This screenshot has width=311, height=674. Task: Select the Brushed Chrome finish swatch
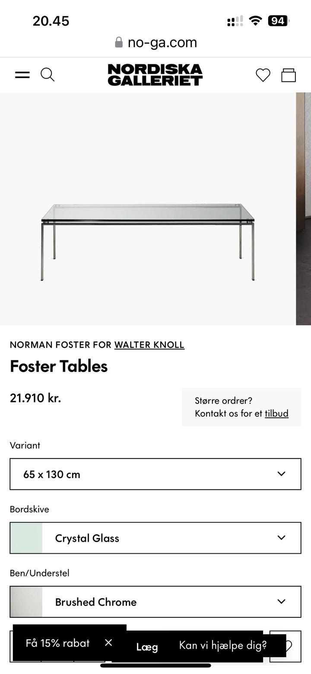tap(26, 602)
